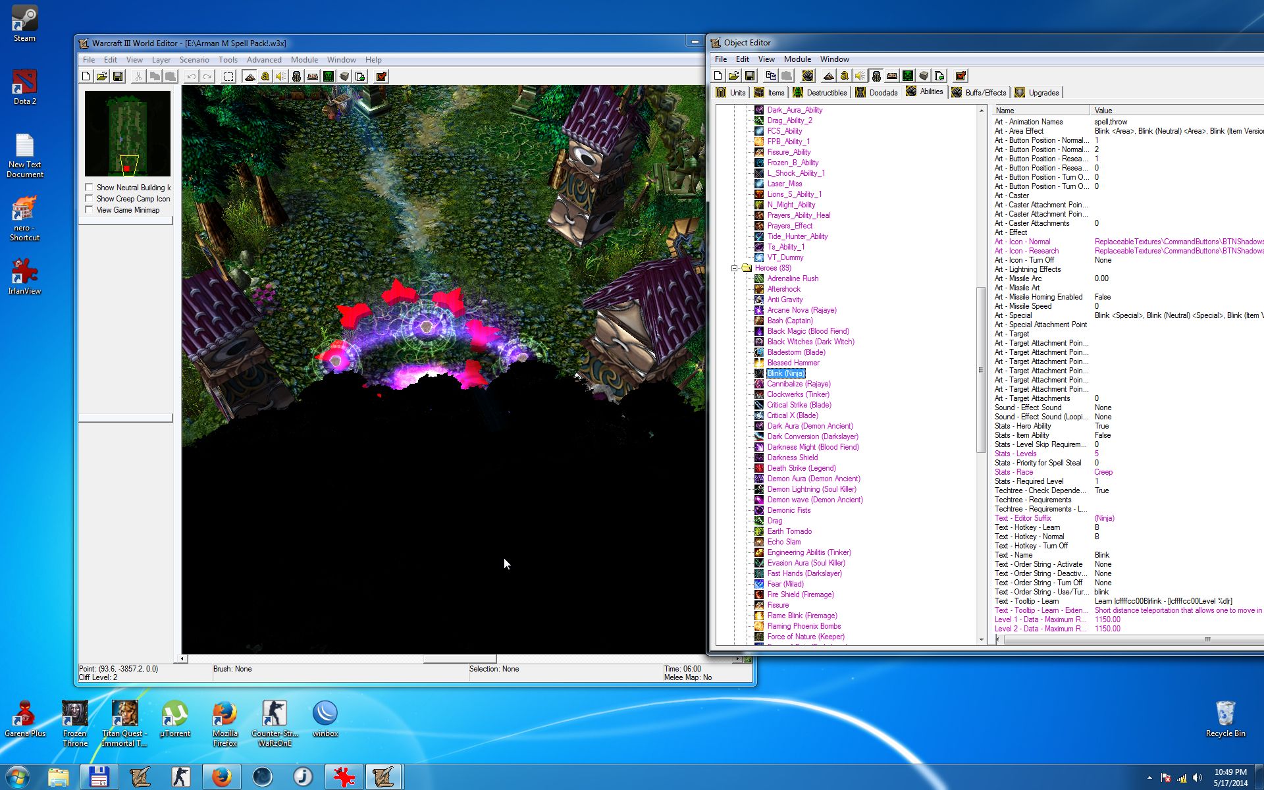This screenshot has width=1264, height=790.
Task: Open the Advanced menu in World Editor
Action: coord(264,60)
